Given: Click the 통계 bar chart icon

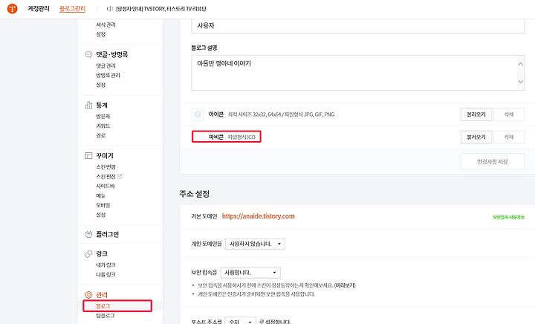Looking at the screenshot, I should 88,105.
